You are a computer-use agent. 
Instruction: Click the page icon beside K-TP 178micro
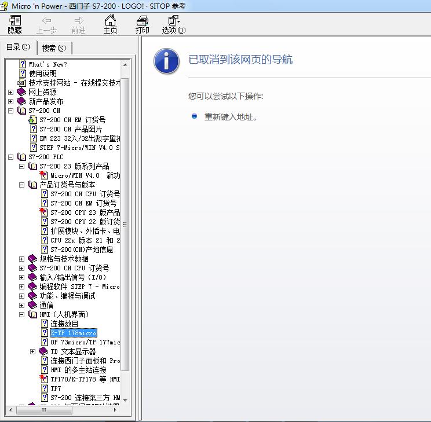click(x=45, y=333)
